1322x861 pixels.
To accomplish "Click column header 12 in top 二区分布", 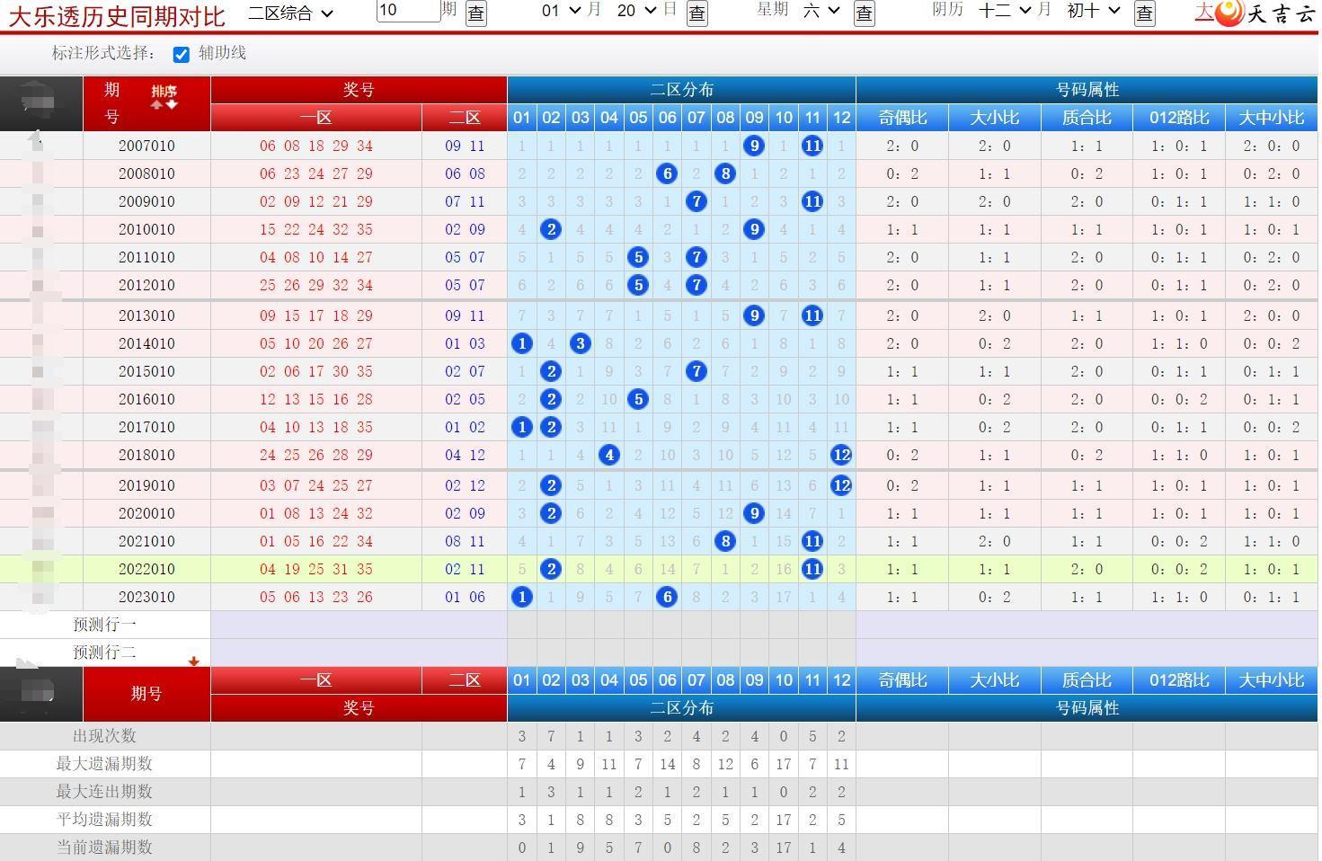I will pos(841,118).
